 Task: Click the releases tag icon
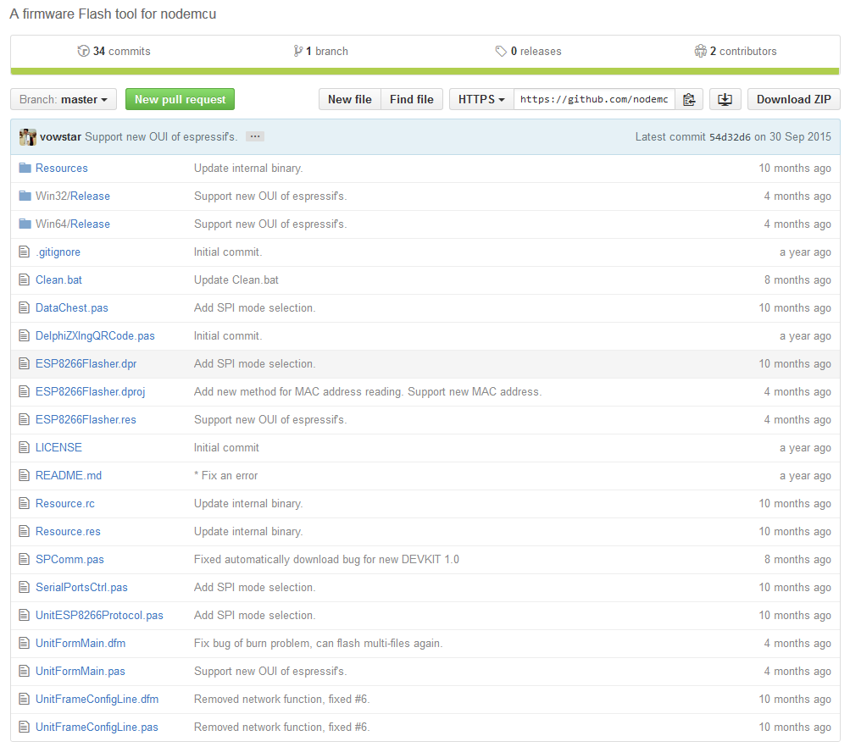click(501, 51)
